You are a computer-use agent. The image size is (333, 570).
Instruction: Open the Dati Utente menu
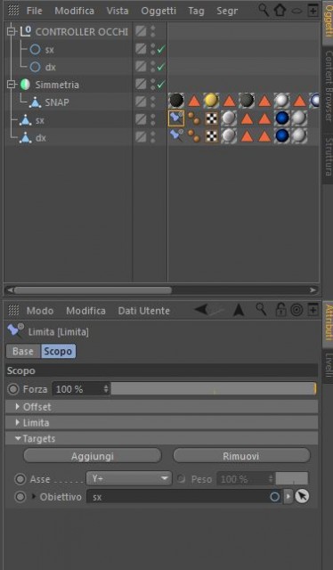click(144, 311)
